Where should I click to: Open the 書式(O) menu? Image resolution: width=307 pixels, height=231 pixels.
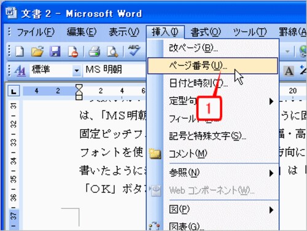[206, 32]
